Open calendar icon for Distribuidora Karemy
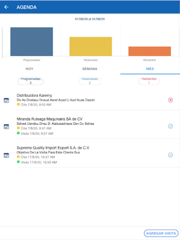 pyautogui.click(x=6, y=100)
